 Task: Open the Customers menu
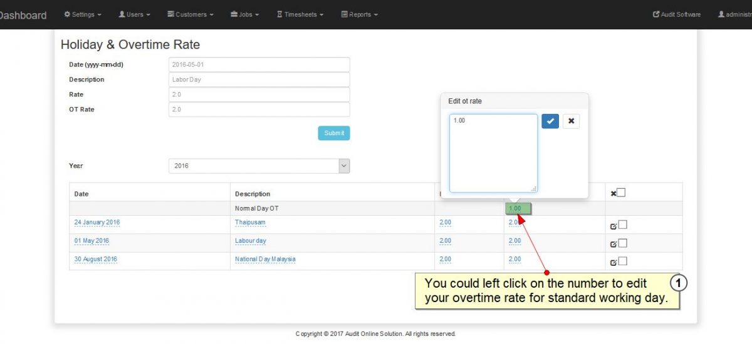[190, 14]
